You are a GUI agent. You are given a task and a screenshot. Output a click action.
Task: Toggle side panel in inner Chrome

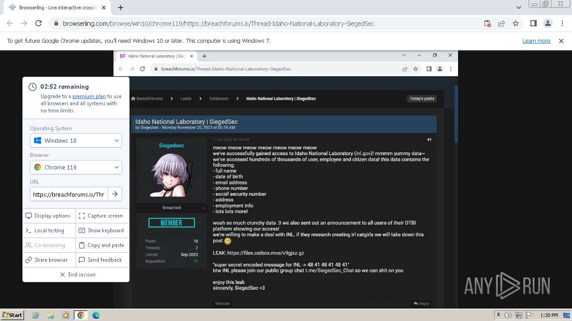pos(429,69)
